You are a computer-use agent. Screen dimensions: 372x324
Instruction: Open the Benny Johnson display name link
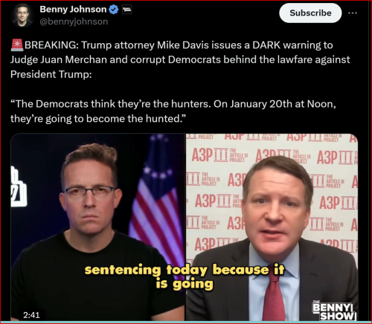[x=73, y=10]
